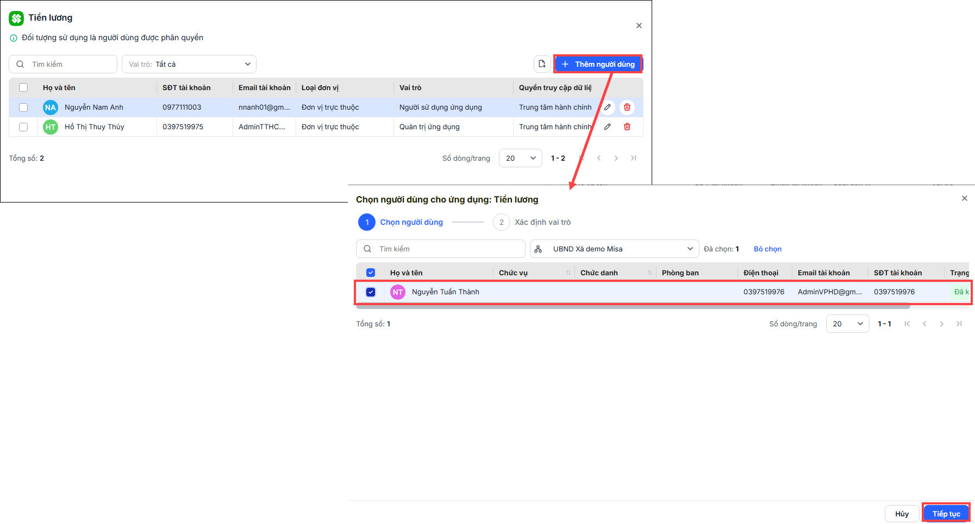Image resolution: width=975 pixels, height=524 pixels.
Task: Click the Hủy button
Action: click(x=902, y=514)
